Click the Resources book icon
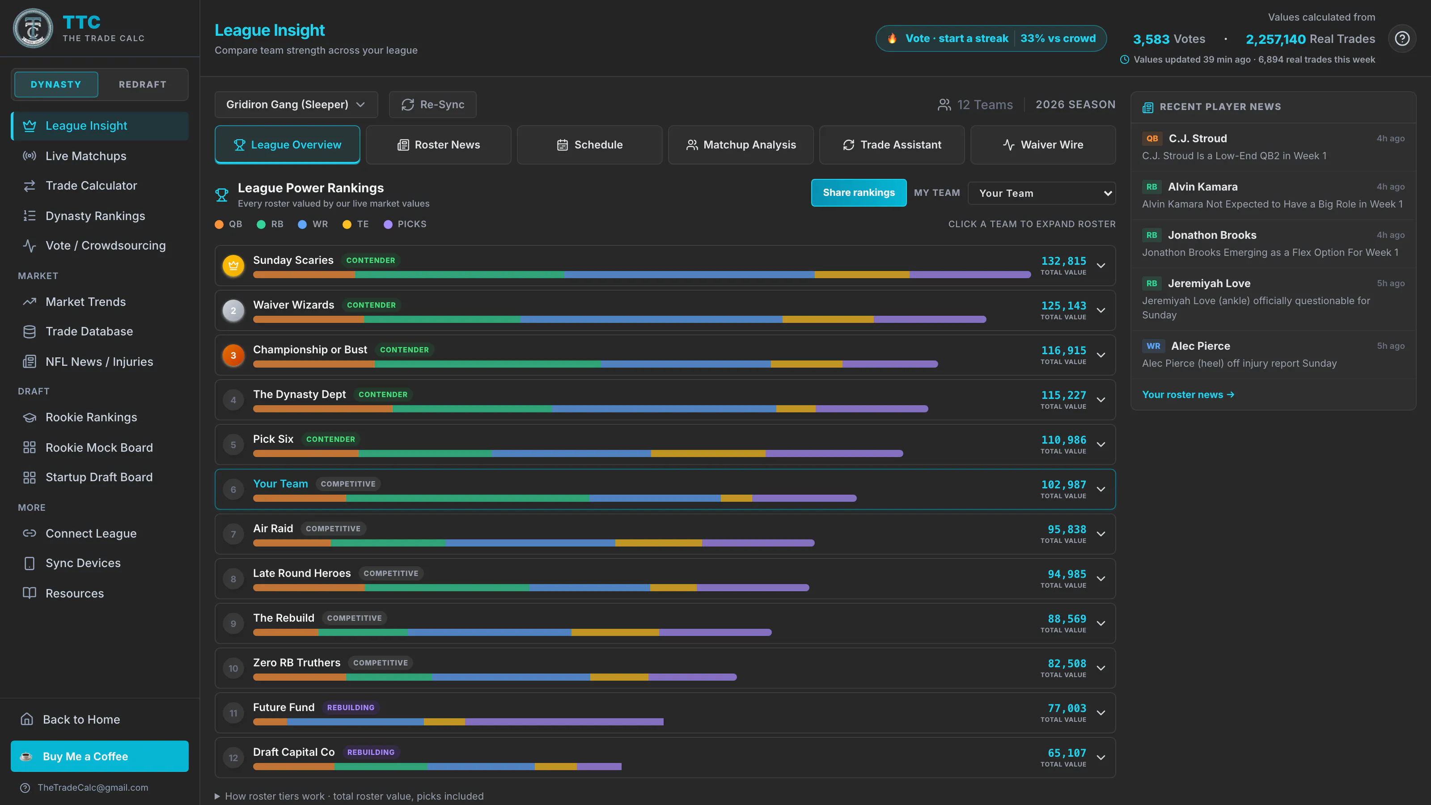 (x=30, y=593)
